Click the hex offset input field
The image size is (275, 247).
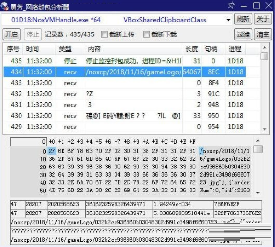pos(29,142)
